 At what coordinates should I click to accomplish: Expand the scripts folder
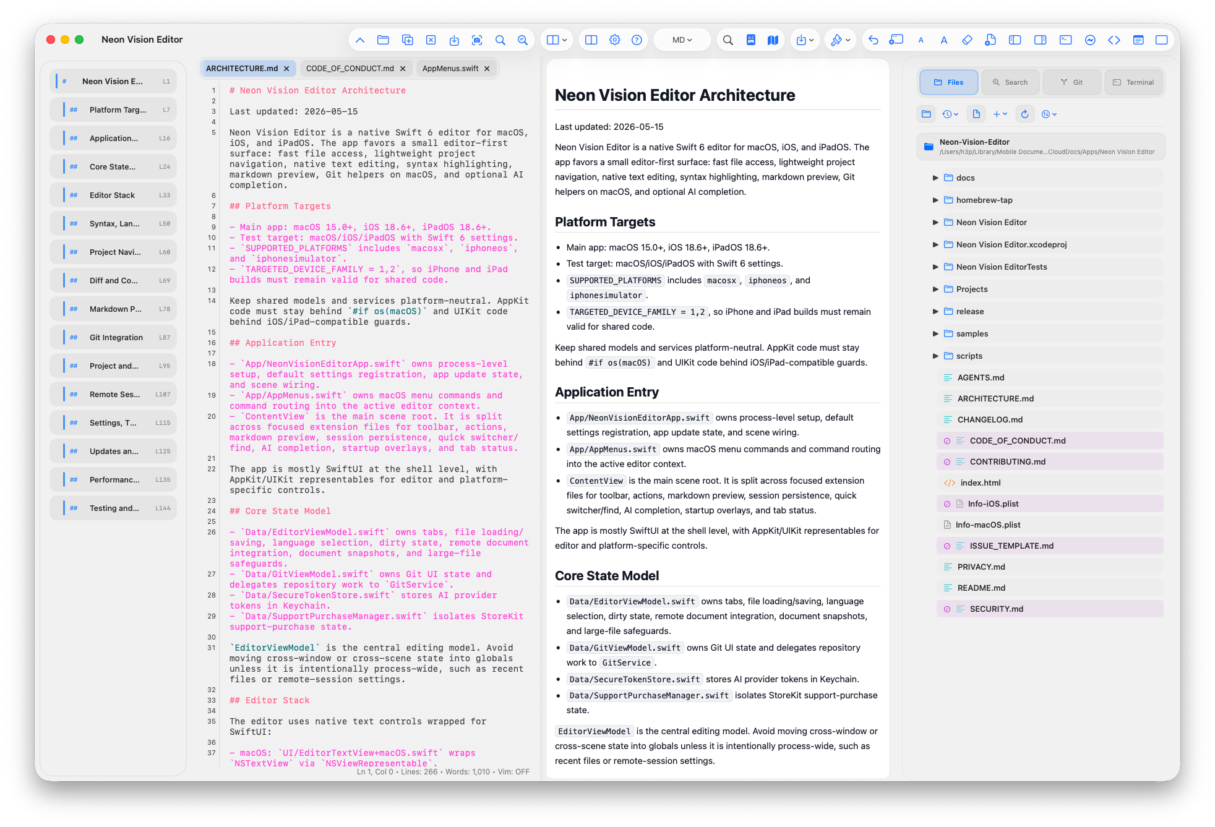pos(935,356)
